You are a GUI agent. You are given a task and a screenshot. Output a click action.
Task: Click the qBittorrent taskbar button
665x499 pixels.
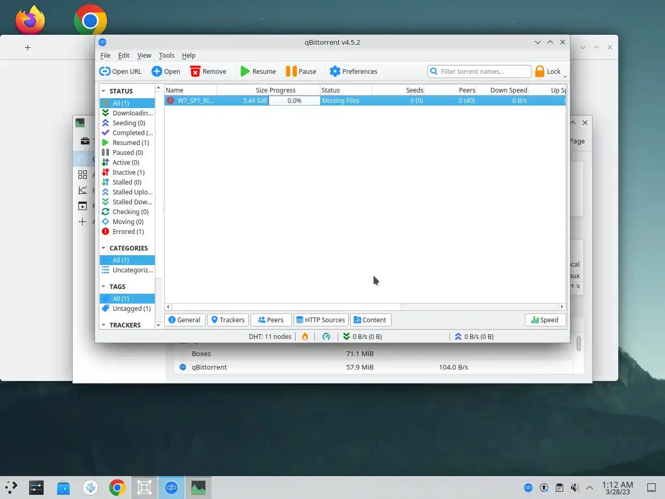171,488
